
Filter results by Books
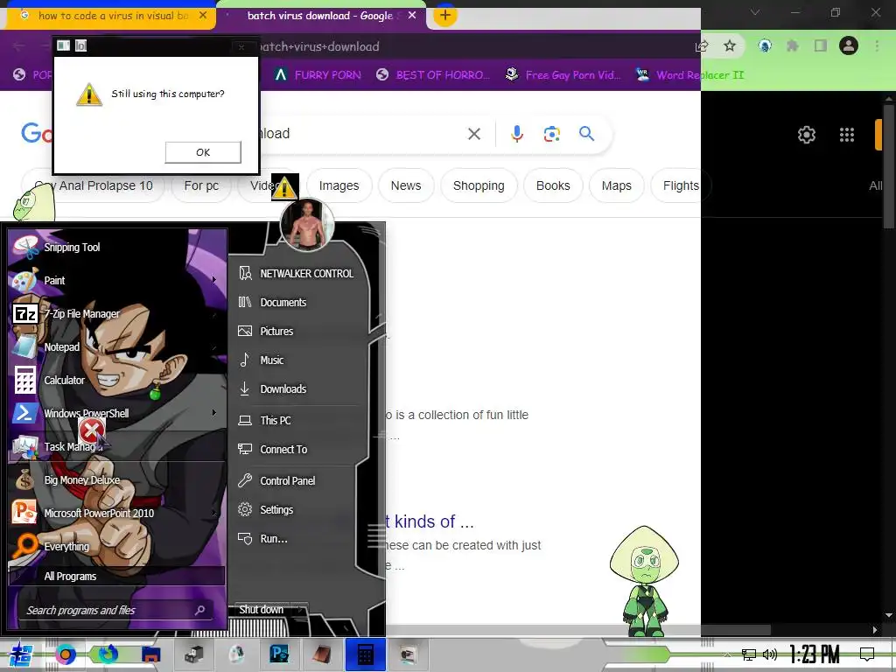tap(553, 185)
